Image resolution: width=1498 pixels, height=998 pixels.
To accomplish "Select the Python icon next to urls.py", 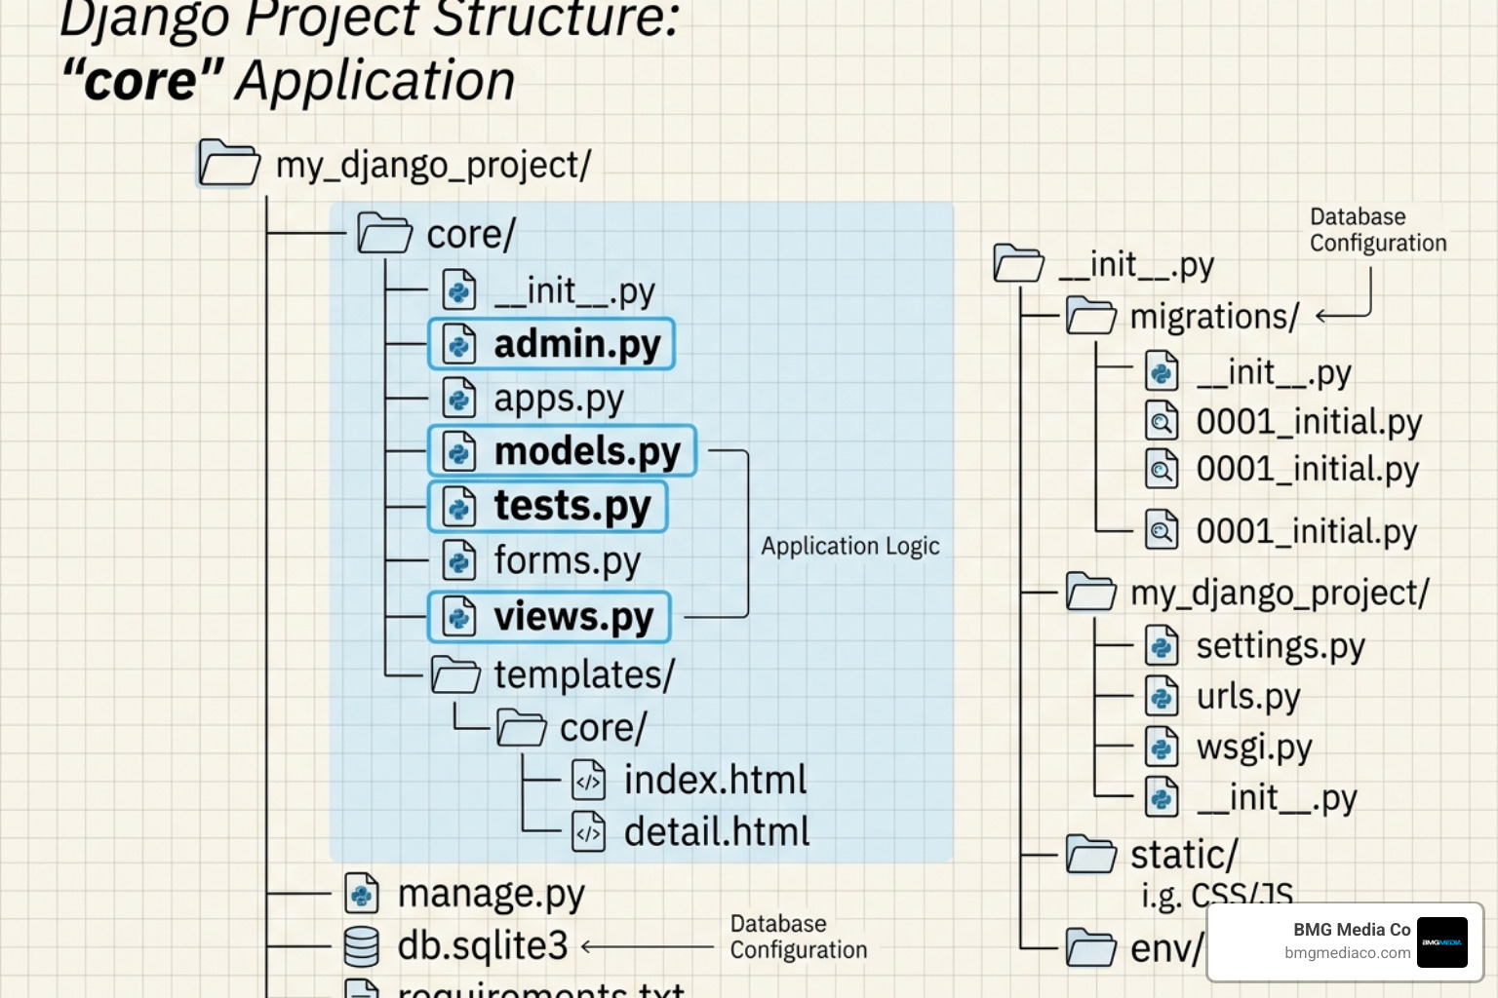I will [x=1162, y=696].
